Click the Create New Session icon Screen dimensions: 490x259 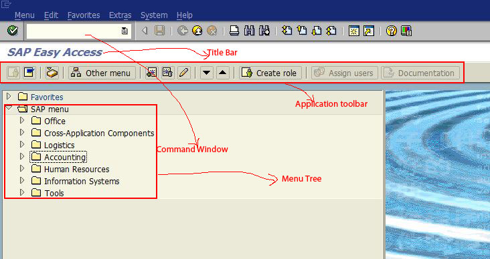pyautogui.click(x=353, y=31)
